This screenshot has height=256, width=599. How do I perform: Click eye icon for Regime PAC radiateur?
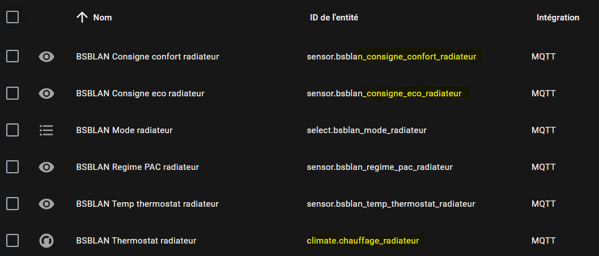tap(46, 167)
